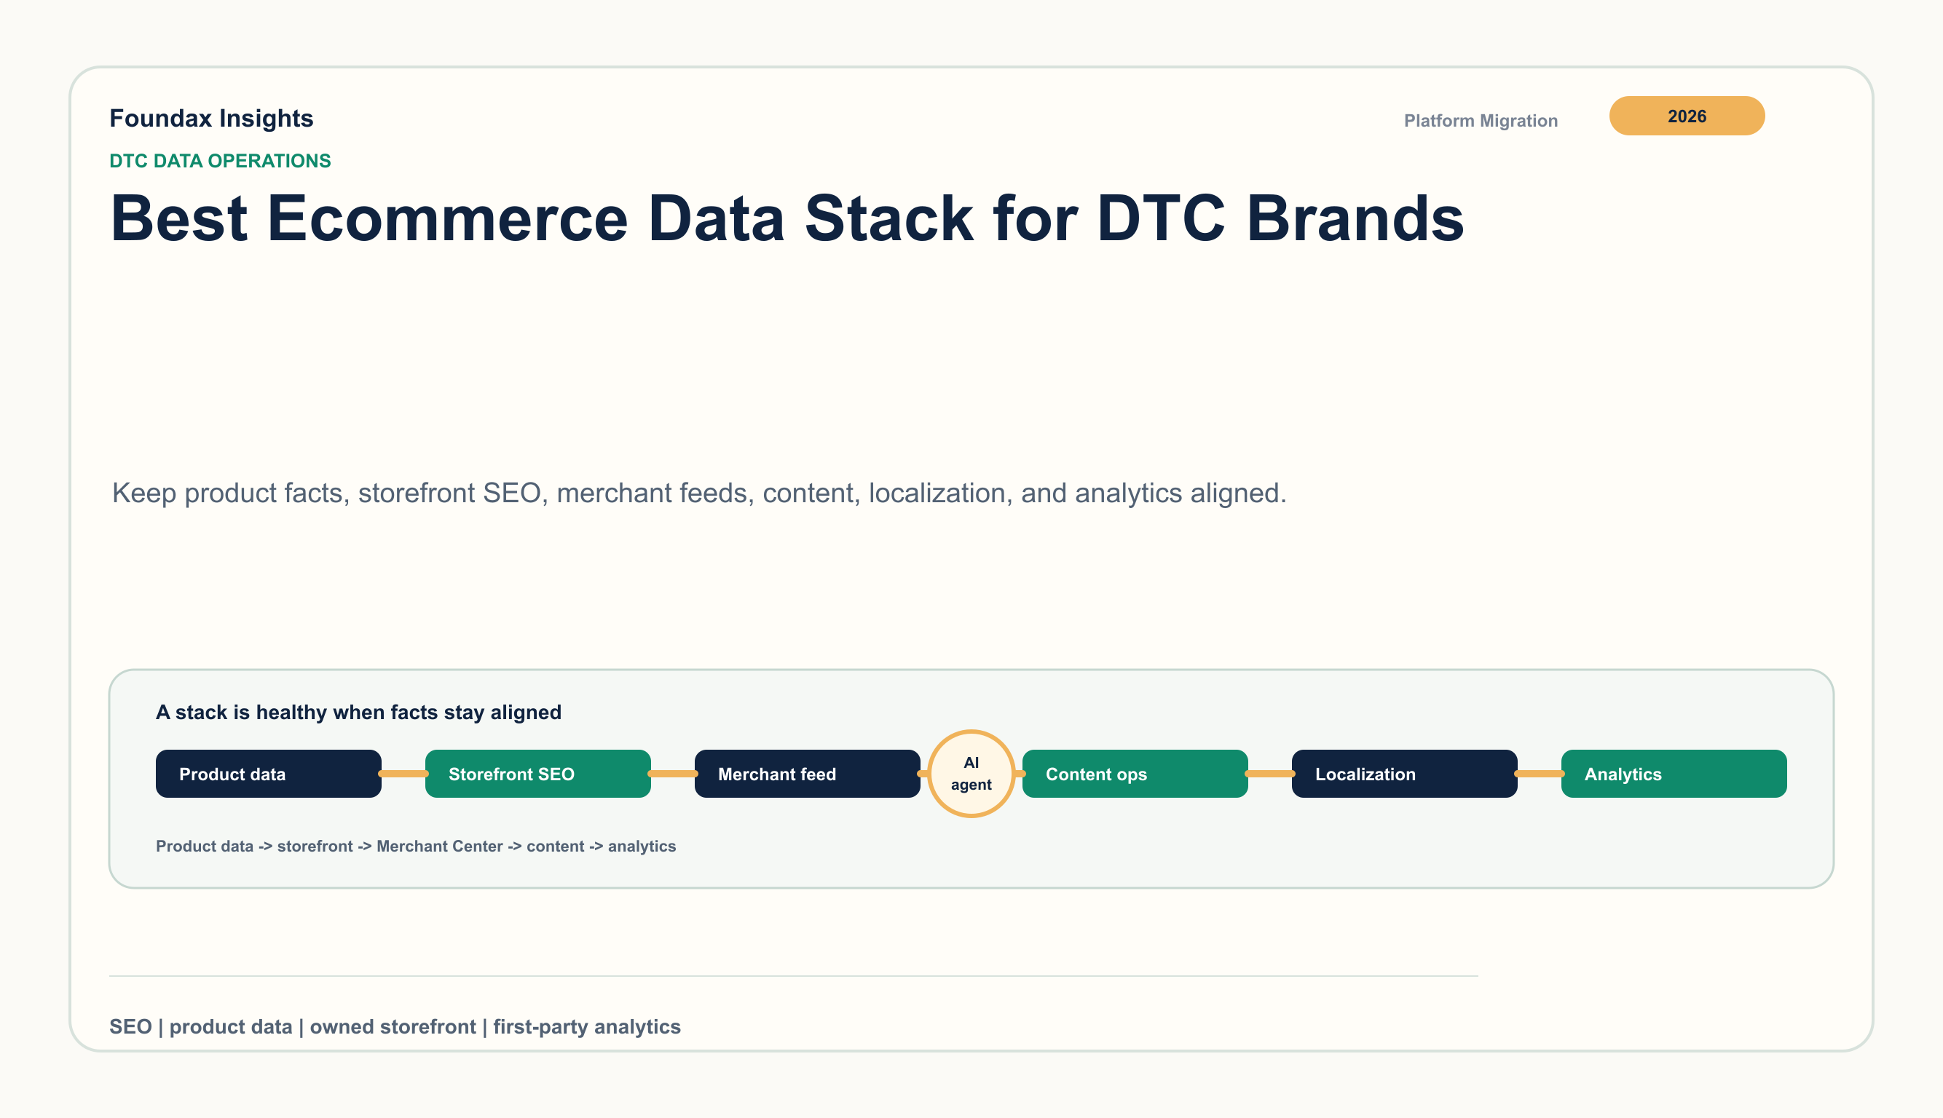Click the 2026 year badge
Screen dimensions: 1943x1118
1687,116
